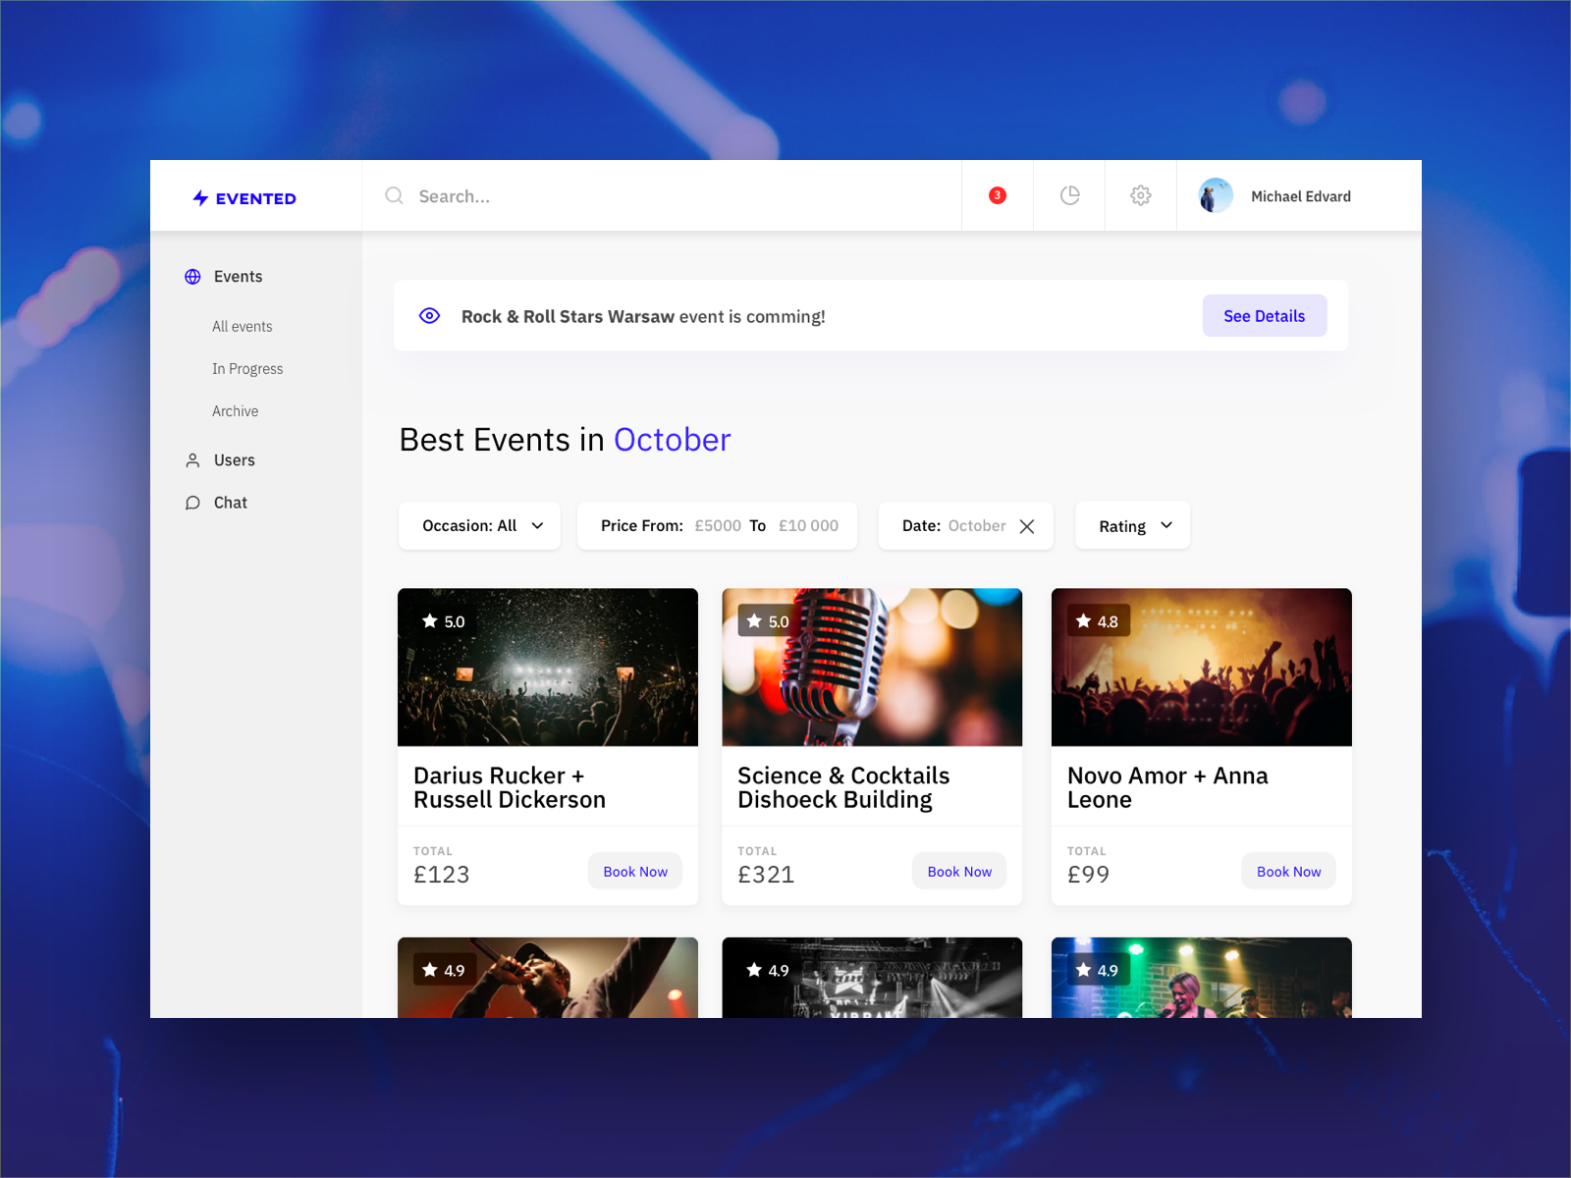This screenshot has height=1178, width=1571.
Task: Select All events in sidebar
Action: coord(243,327)
